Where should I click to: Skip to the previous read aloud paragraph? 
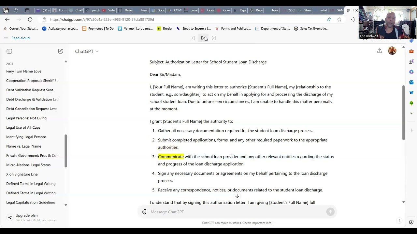click(x=193, y=38)
